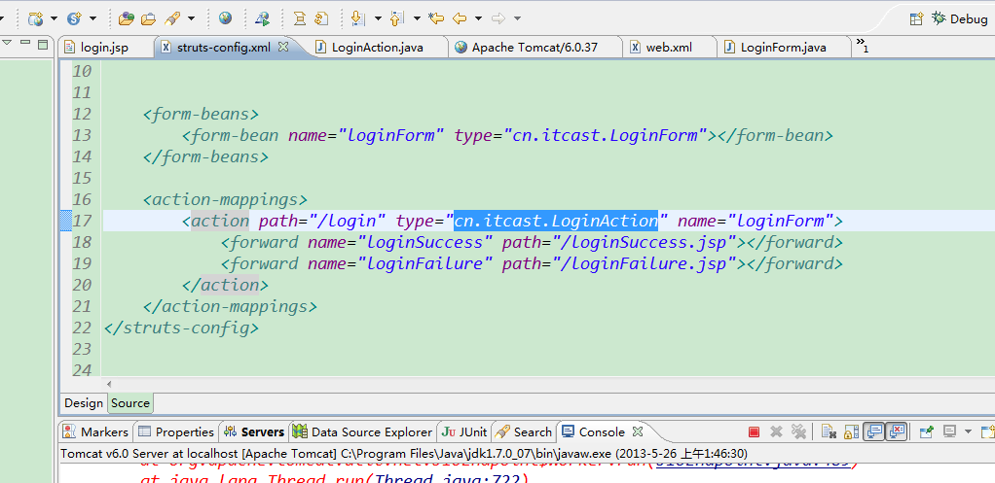995x483 pixels.
Task: Open the Display Selected Console dropdown arrow
Action: (966, 431)
